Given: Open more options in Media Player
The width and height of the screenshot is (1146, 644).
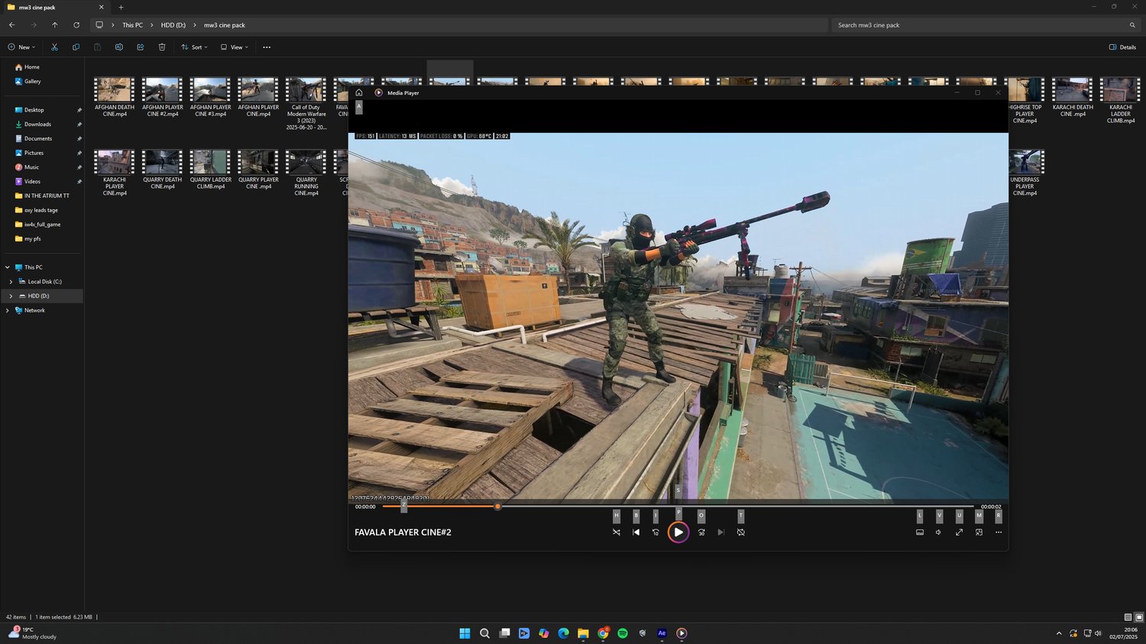Looking at the screenshot, I should pyautogui.click(x=999, y=532).
